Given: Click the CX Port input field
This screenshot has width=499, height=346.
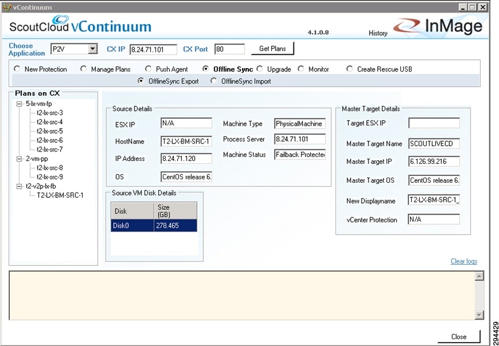Looking at the screenshot, I should (229, 49).
